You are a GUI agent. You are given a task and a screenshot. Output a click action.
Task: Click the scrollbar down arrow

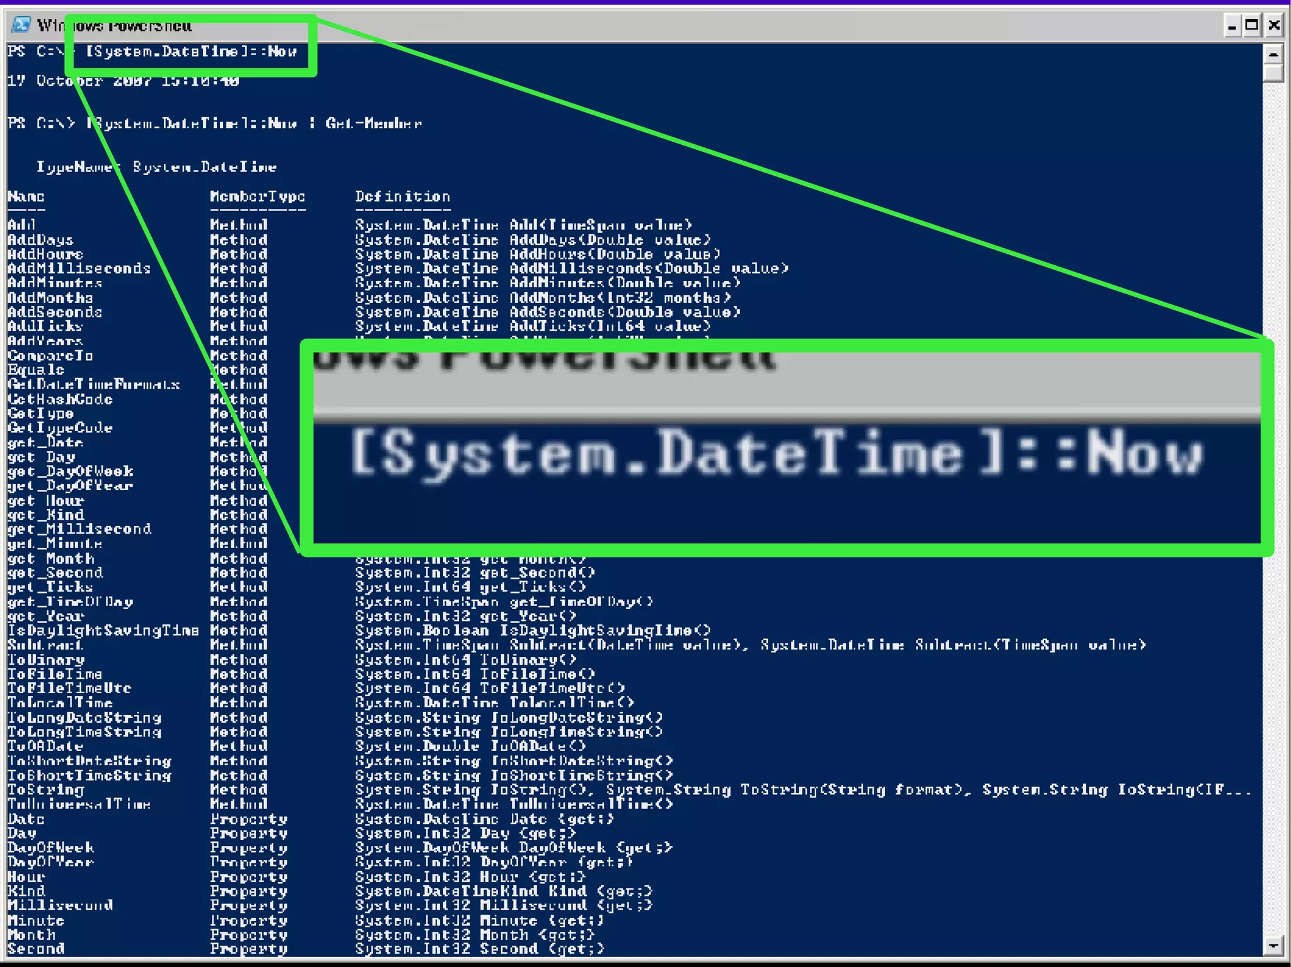pos(1273,945)
